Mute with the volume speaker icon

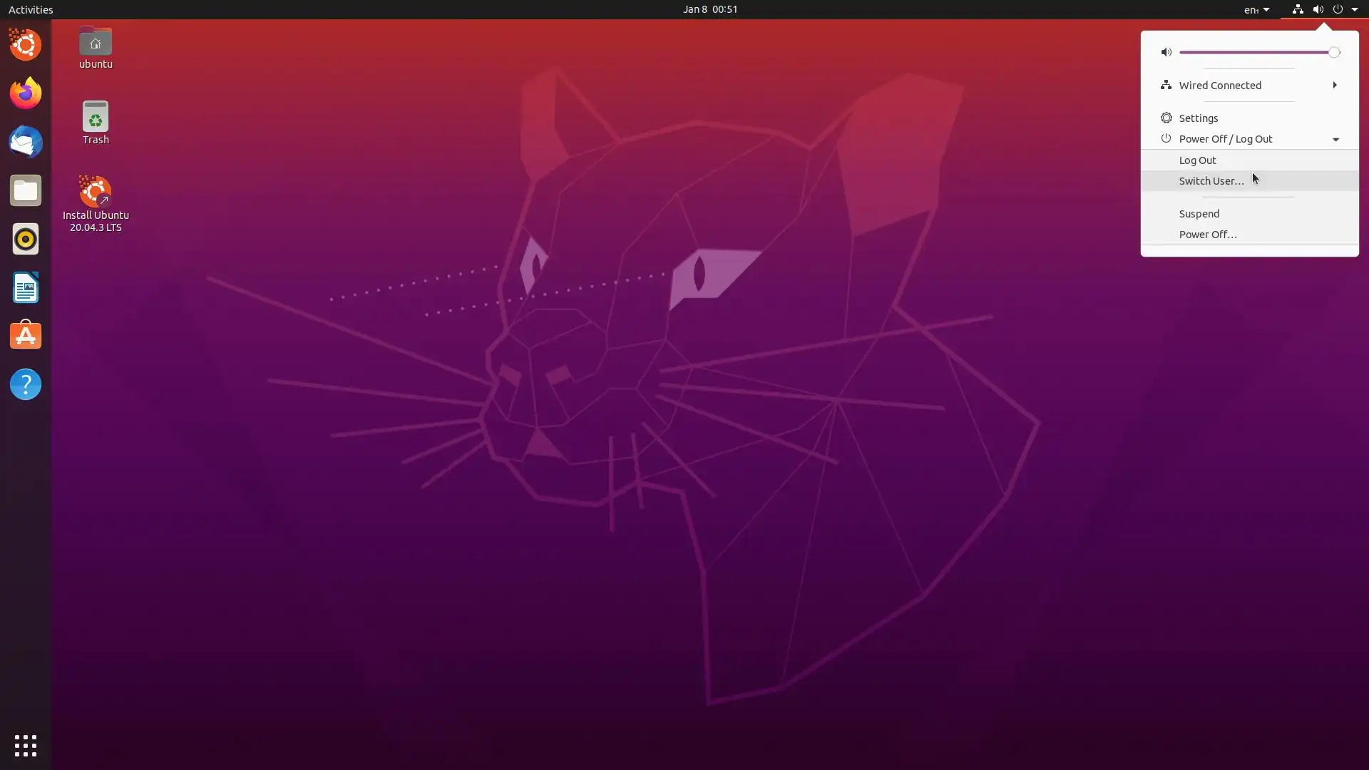tap(1166, 52)
